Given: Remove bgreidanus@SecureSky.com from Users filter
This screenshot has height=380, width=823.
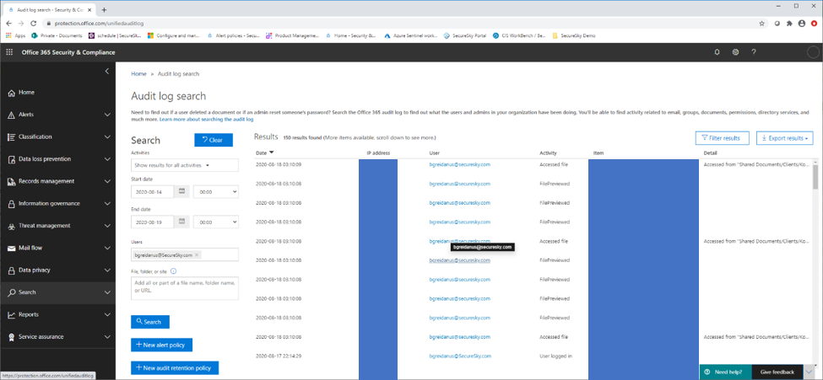Looking at the screenshot, I should click(x=197, y=254).
